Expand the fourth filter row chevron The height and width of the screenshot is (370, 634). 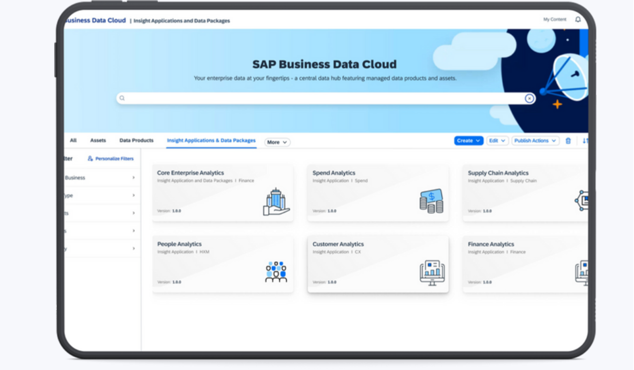pyautogui.click(x=133, y=231)
